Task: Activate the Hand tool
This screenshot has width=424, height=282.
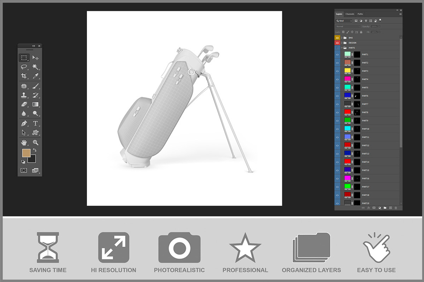Action: tap(24, 142)
